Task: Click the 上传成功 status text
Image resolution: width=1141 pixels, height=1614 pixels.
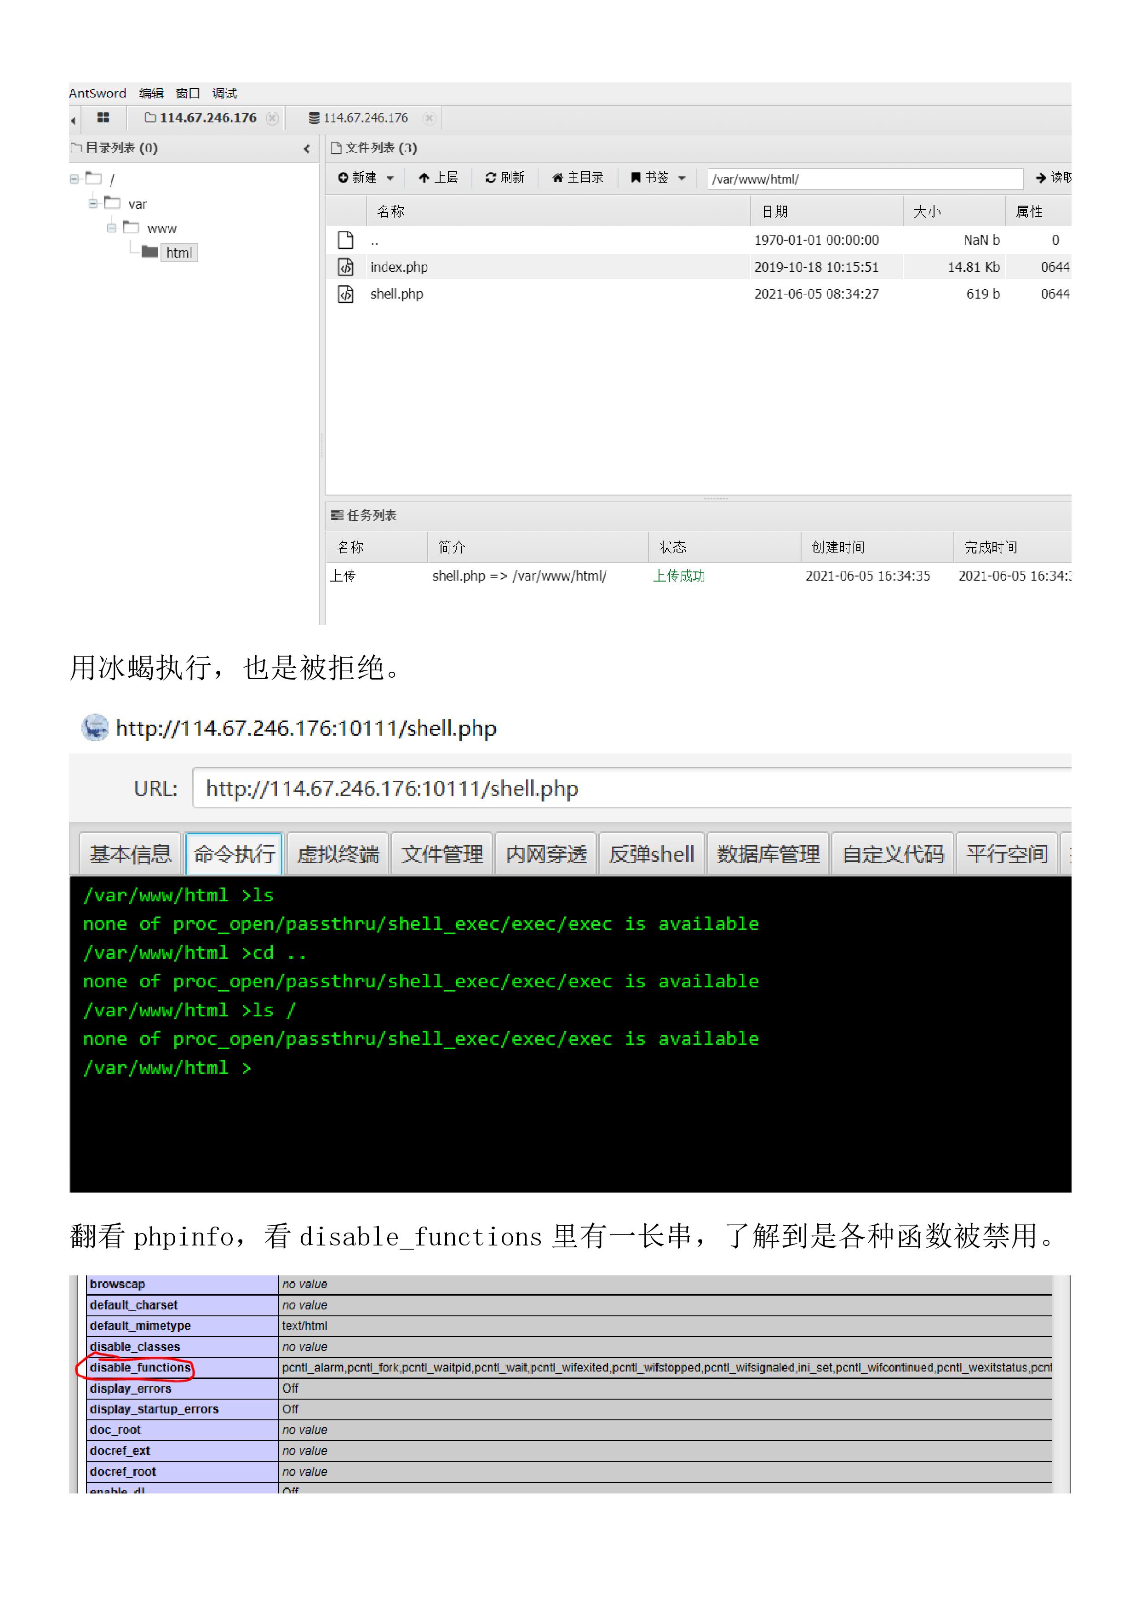Action: pyautogui.click(x=679, y=576)
